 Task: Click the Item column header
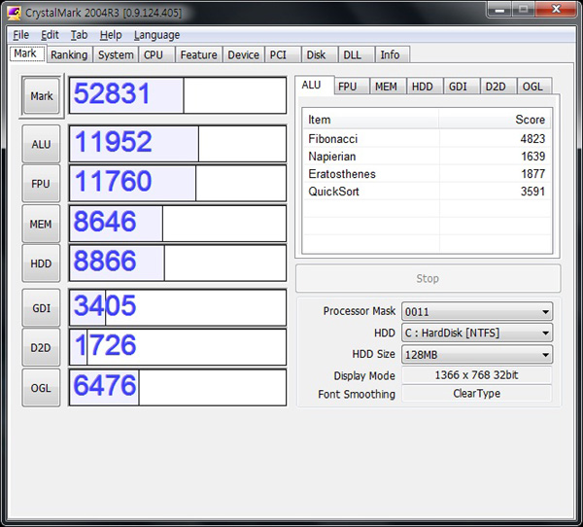371,120
